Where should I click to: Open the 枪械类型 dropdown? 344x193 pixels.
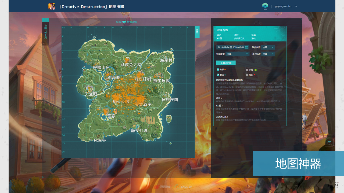(238, 54)
